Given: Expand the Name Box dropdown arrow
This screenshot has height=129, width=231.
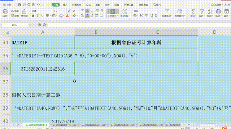Looking at the screenshot, I should pyautogui.click(x=28, y=25).
